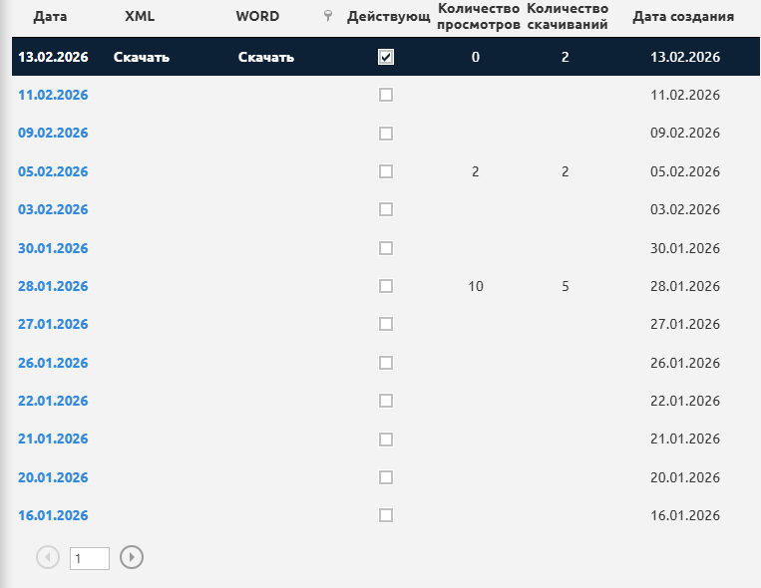Screen dimensions: 761x588
Task: Select creation date 21.01.2026 cell
Action: click(x=685, y=439)
